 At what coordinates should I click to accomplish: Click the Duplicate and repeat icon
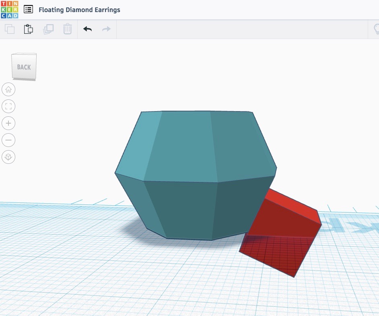click(48, 29)
